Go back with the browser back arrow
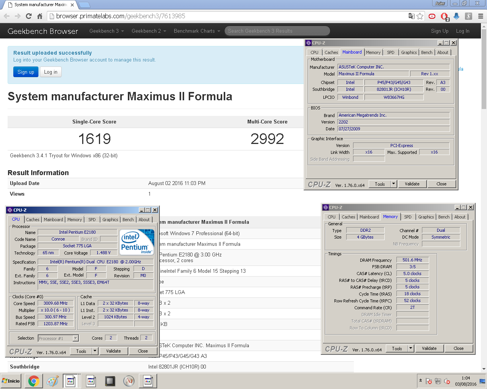This screenshot has width=487, height=389. click(6, 16)
